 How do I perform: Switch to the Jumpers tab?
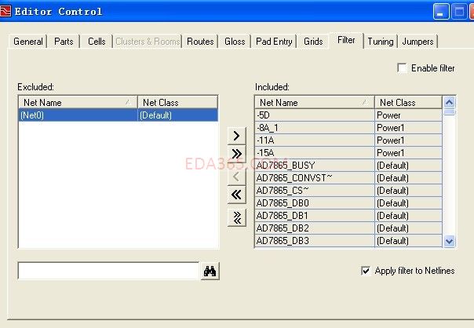[417, 42]
